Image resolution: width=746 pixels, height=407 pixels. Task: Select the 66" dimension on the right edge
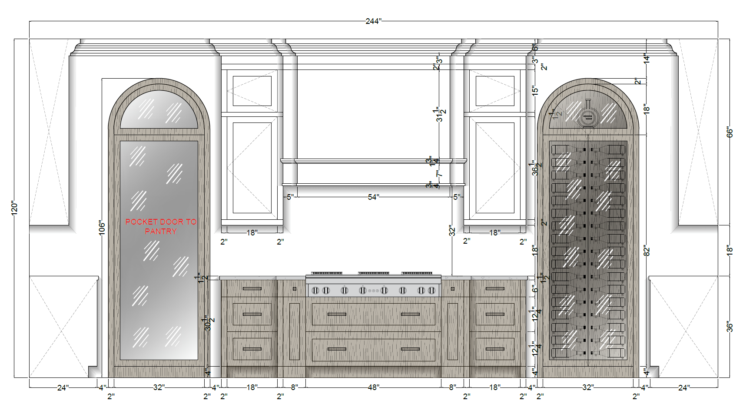coord(729,132)
